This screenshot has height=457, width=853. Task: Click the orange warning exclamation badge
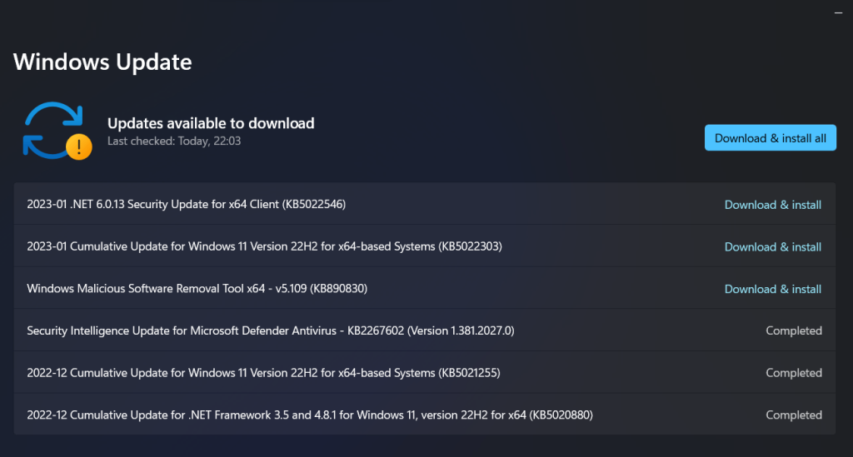[79, 147]
